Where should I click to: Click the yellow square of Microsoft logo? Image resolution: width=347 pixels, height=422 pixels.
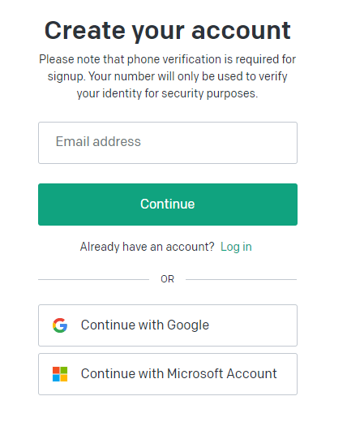tap(64, 378)
